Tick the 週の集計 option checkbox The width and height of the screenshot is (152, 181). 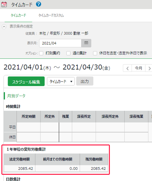(68, 53)
